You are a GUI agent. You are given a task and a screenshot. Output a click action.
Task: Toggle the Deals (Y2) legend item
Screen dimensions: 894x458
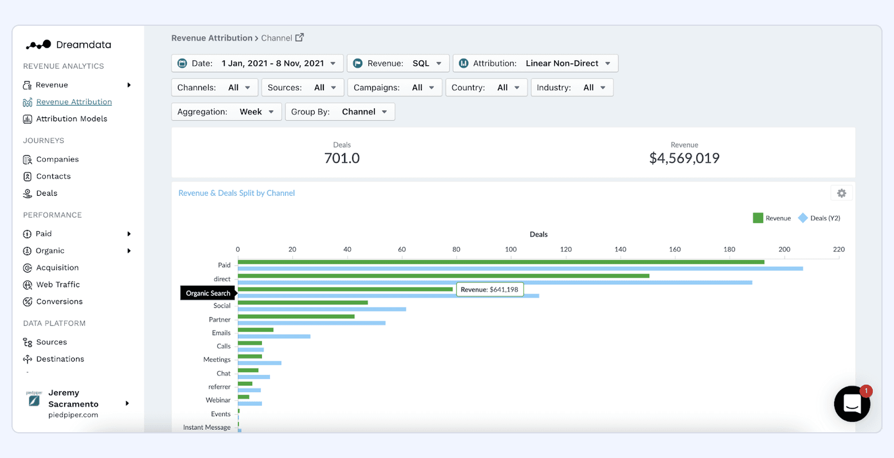(x=818, y=218)
